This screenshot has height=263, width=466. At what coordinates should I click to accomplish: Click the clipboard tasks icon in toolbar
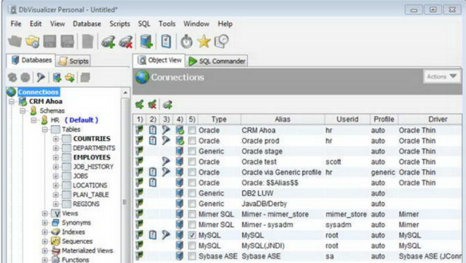[x=166, y=41]
